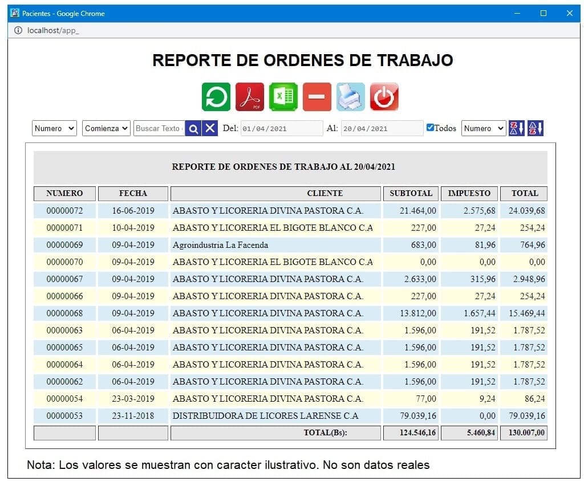Toggle the Todos checkbox
The height and width of the screenshot is (490, 584).
point(430,128)
